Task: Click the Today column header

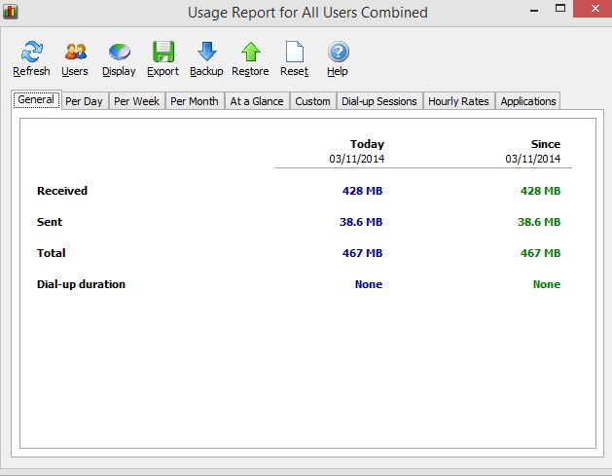Action: (367, 144)
